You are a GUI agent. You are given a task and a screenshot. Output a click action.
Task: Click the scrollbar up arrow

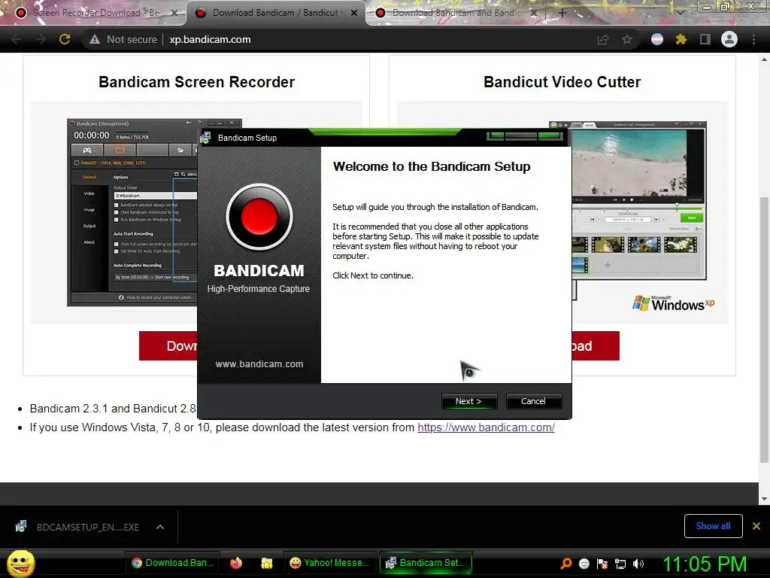764,59
